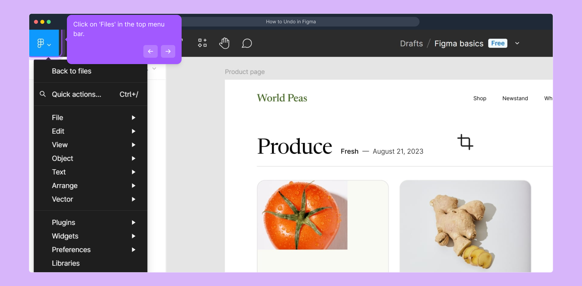Advance to next tutorial step arrow
582x286 pixels.
point(168,51)
